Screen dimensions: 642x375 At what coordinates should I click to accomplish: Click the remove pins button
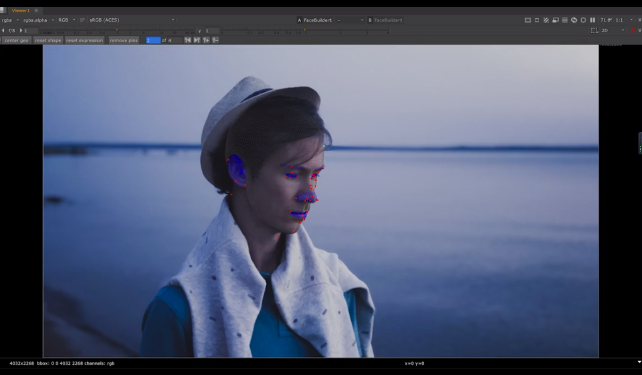point(123,40)
